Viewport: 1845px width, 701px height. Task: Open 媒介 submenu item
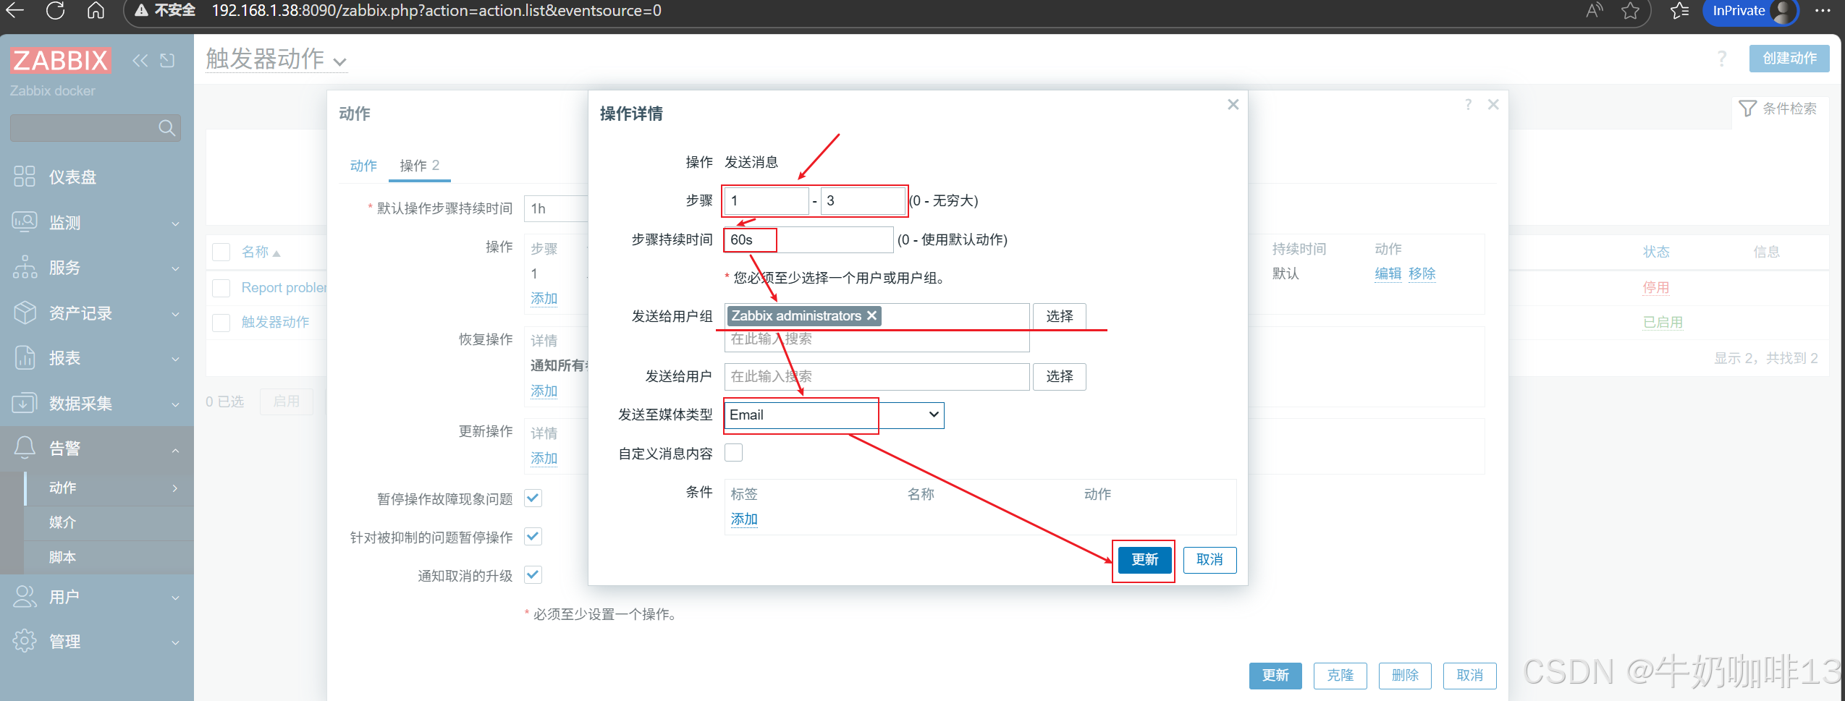(109, 522)
